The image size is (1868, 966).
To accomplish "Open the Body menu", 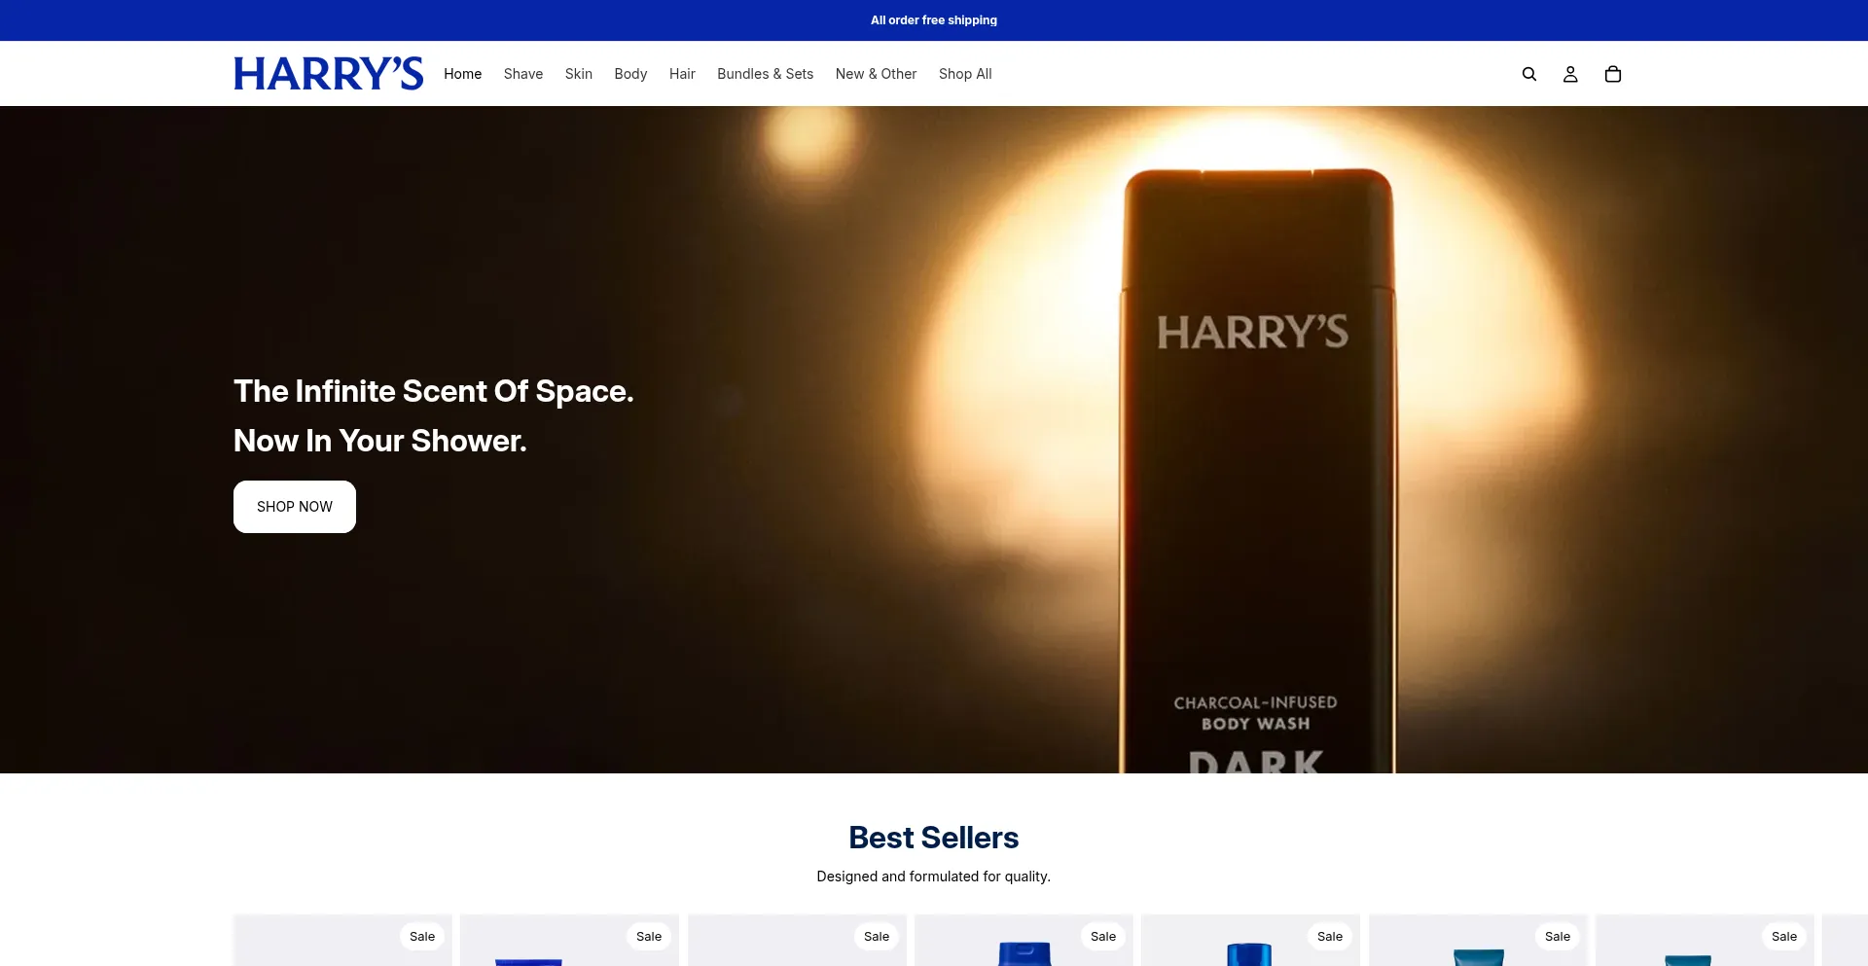I will [x=630, y=74].
